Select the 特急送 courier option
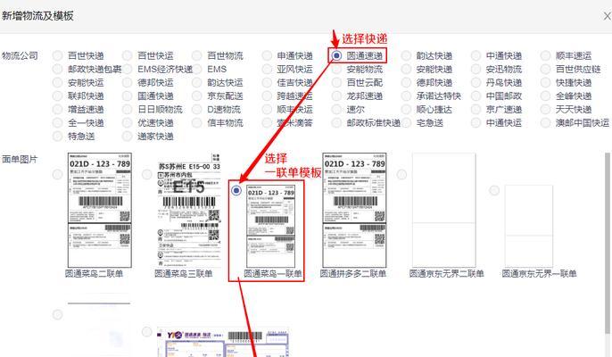The height and width of the screenshot is (357, 612). click(58, 137)
